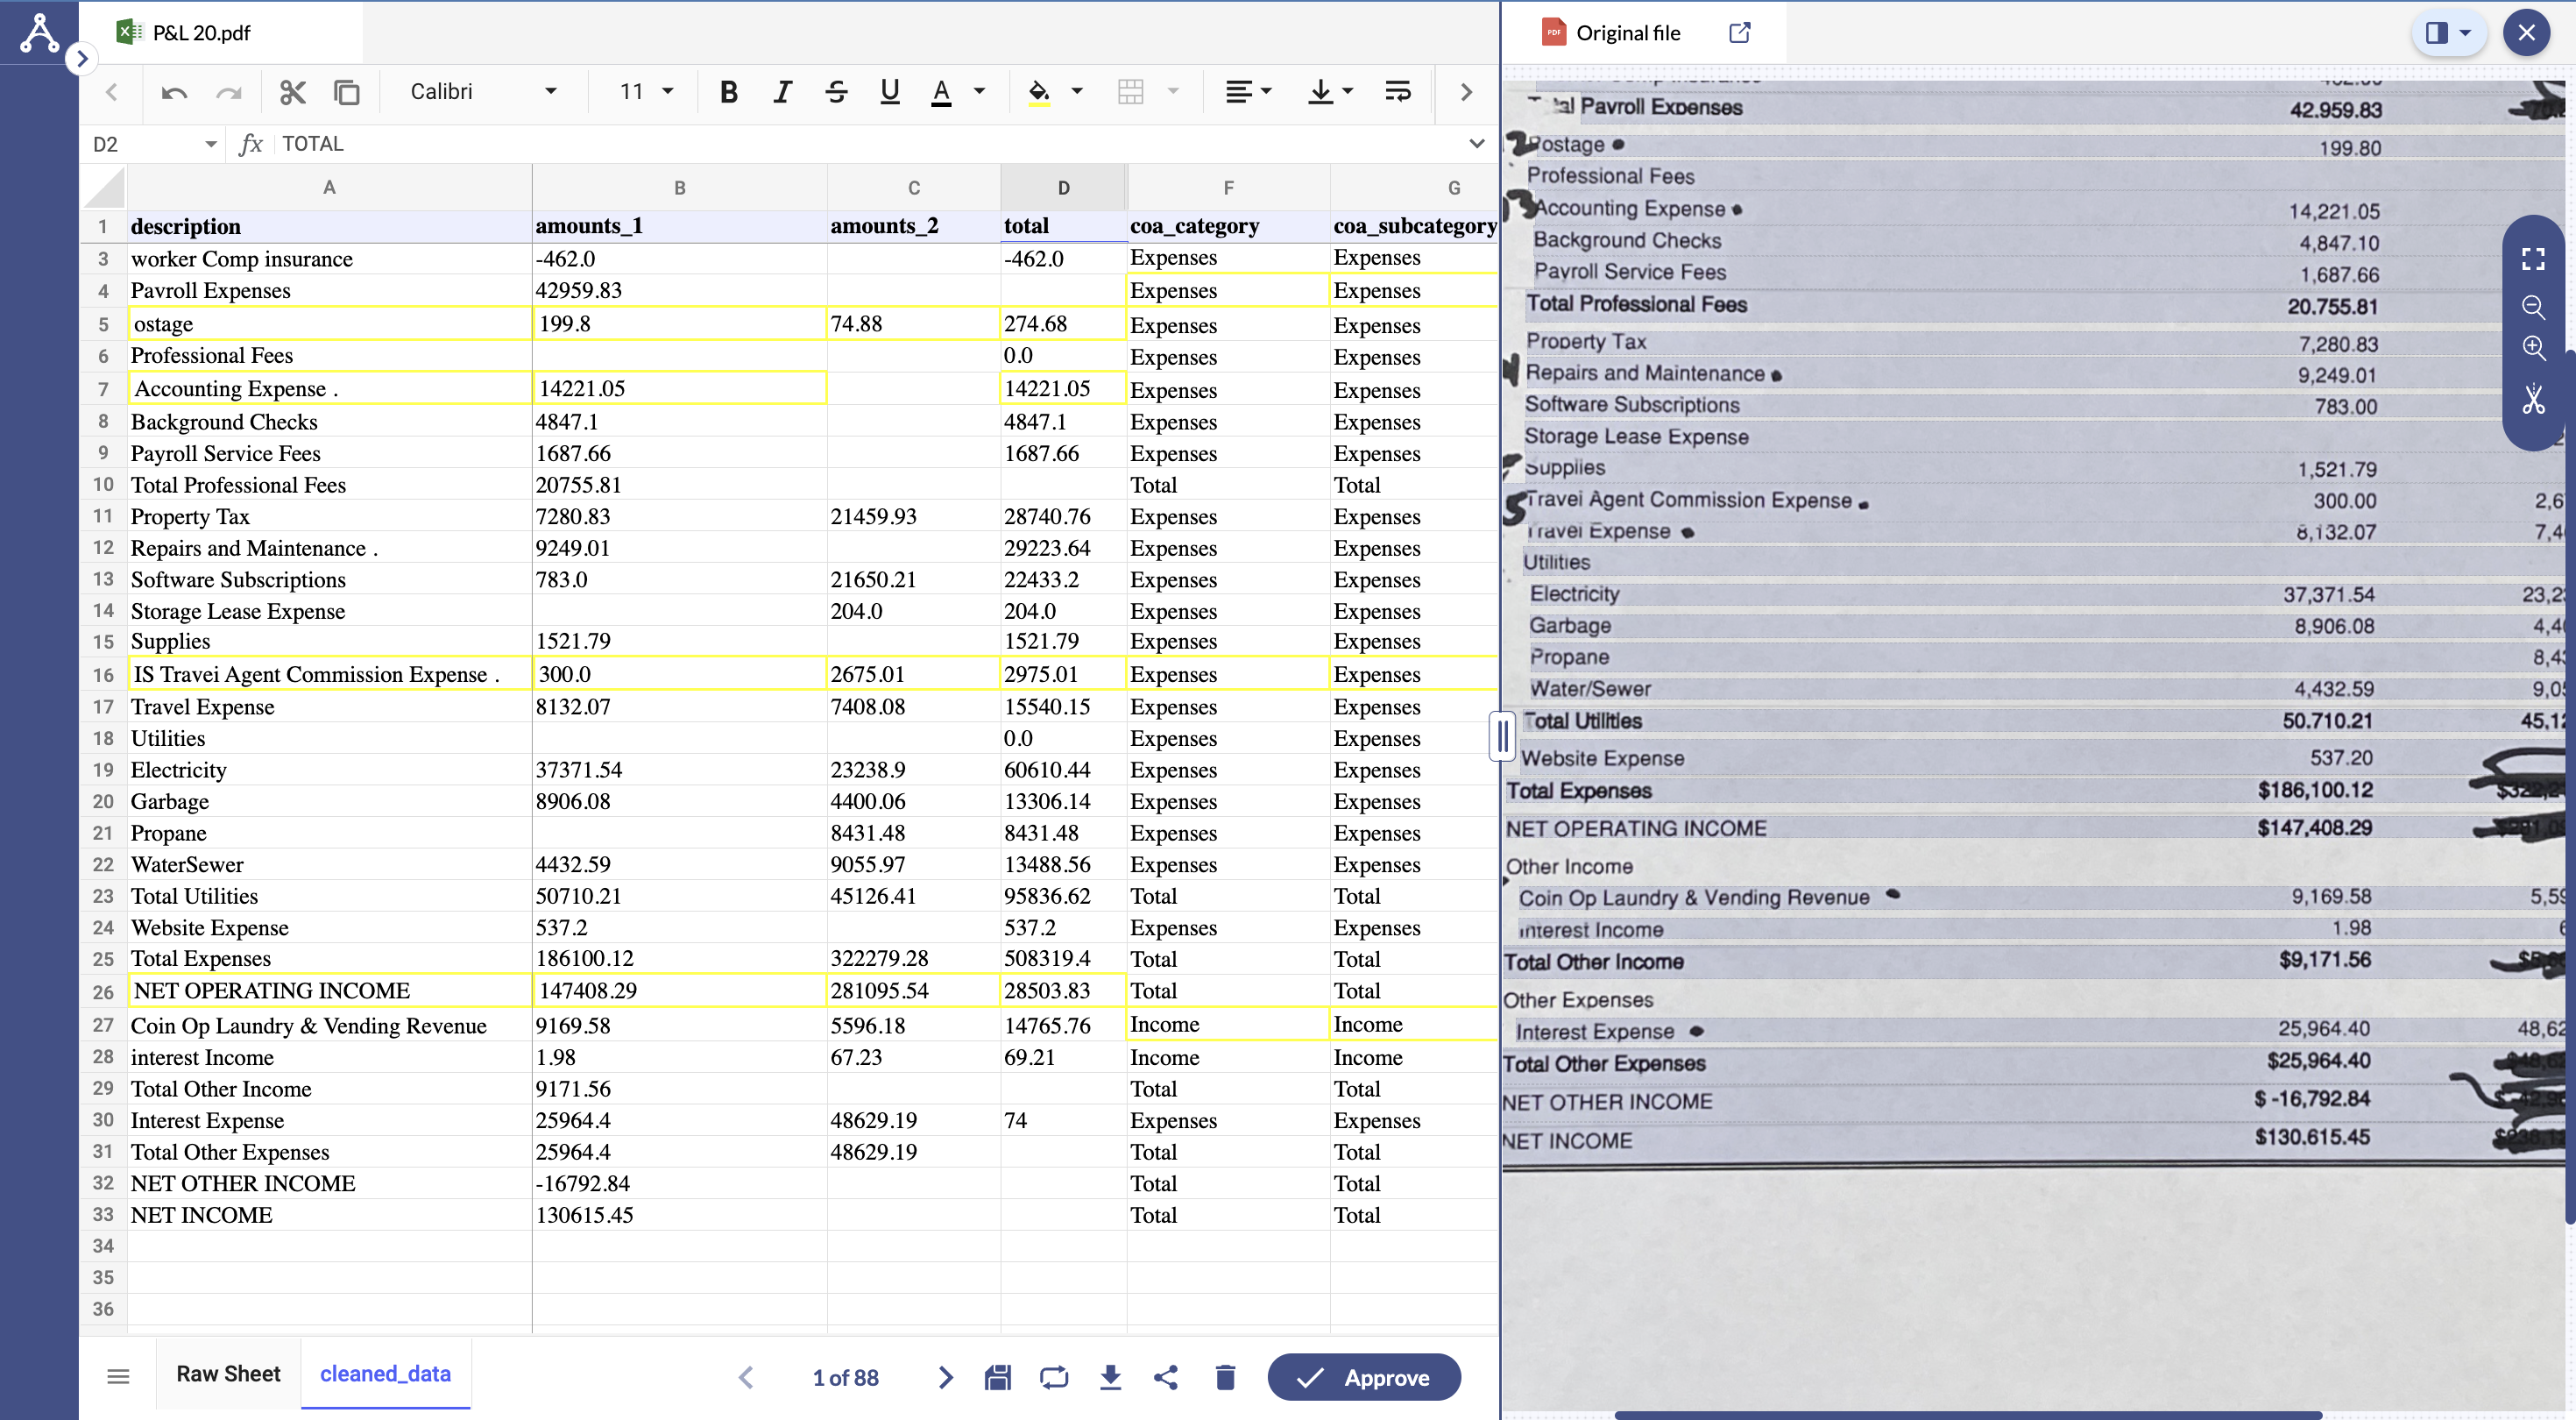Click the trash delete icon
Viewport: 2576px width, 1420px height.
1225,1377
